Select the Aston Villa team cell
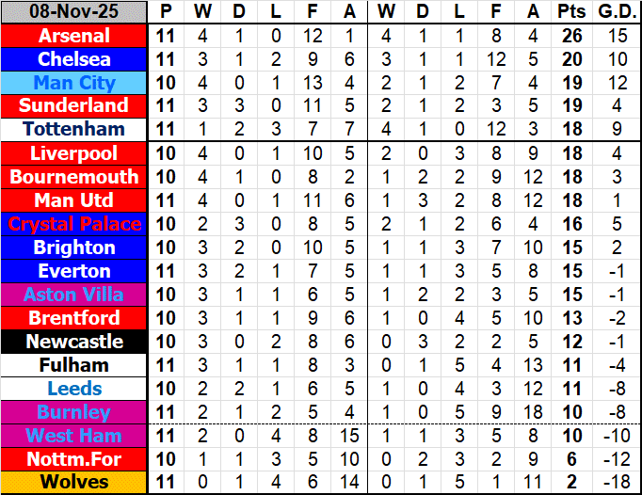The height and width of the screenshot is (495, 642). coord(74,295)
